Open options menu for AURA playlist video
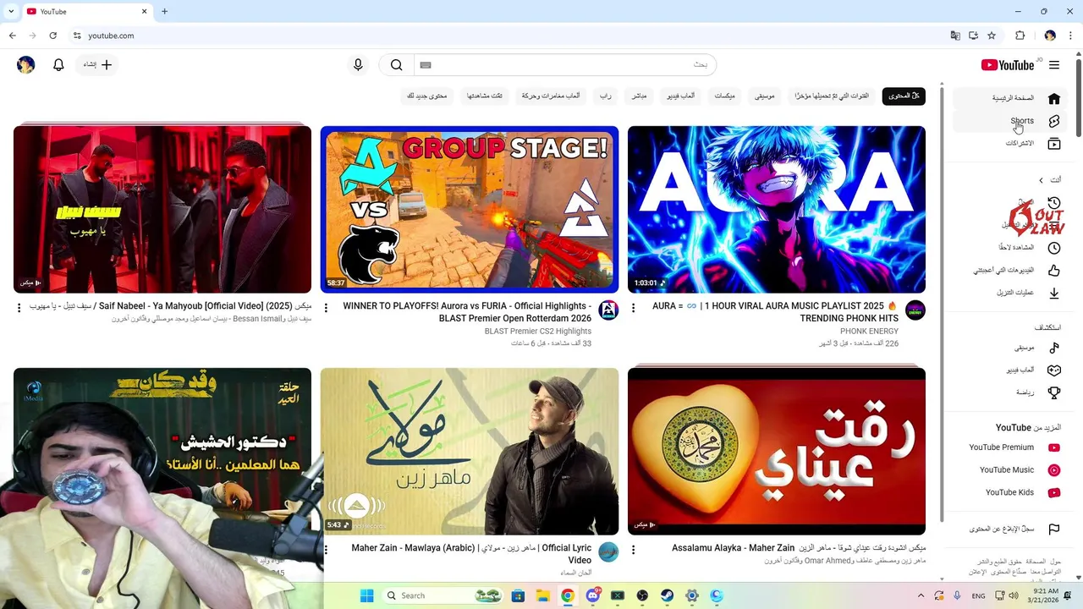This screenshot has height=609, width=1083. (633, 308)
